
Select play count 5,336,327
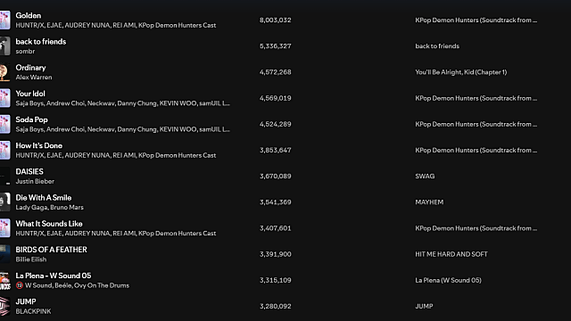pos(276,46)
